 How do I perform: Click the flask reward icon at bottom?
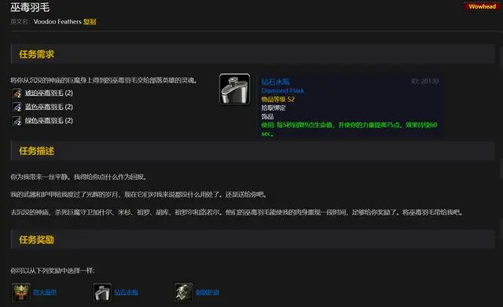(102, 292)
